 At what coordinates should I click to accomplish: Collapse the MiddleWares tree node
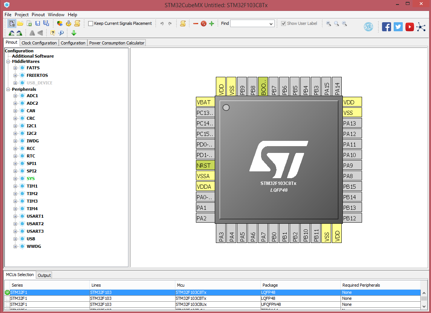click(8, 61)
